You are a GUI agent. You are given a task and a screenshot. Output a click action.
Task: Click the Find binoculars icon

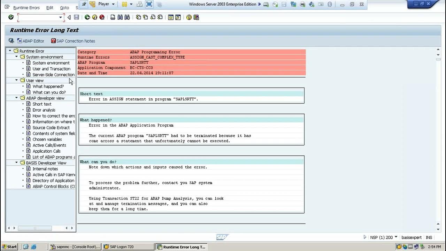120,17
